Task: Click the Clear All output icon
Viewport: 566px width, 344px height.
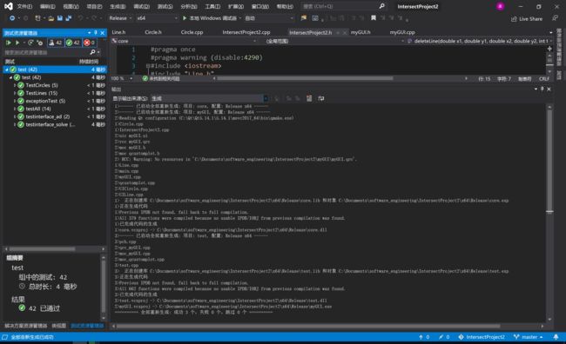Action: tap(309, 98)
